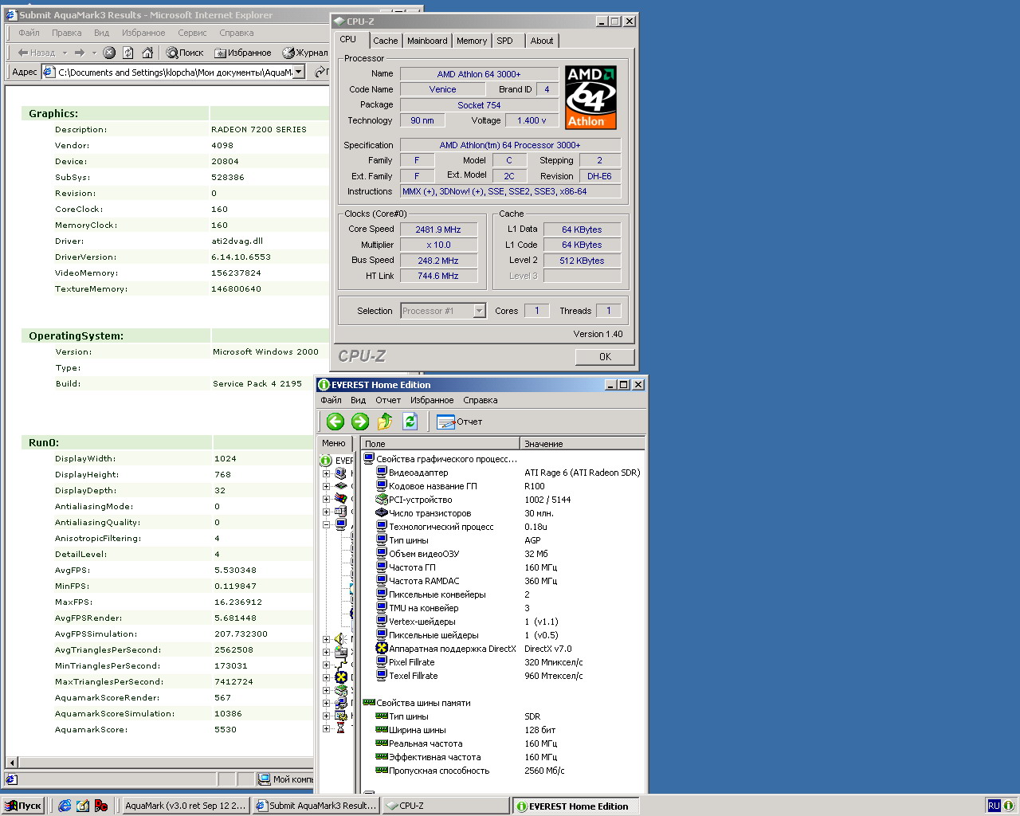
Task: Click the Меню tab in EVEREST side panel
Action: (334, 443)
